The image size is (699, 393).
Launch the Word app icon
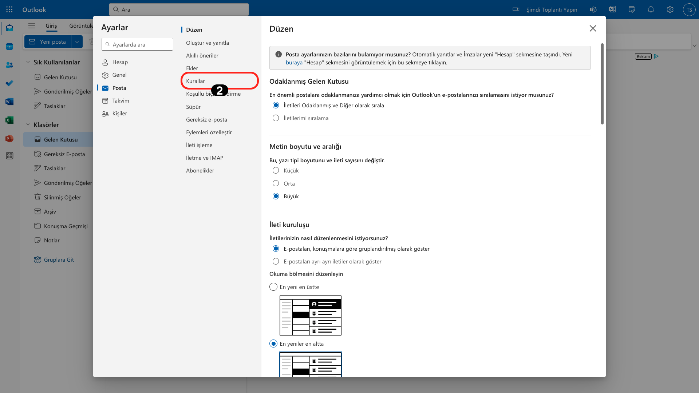[9, 102]
